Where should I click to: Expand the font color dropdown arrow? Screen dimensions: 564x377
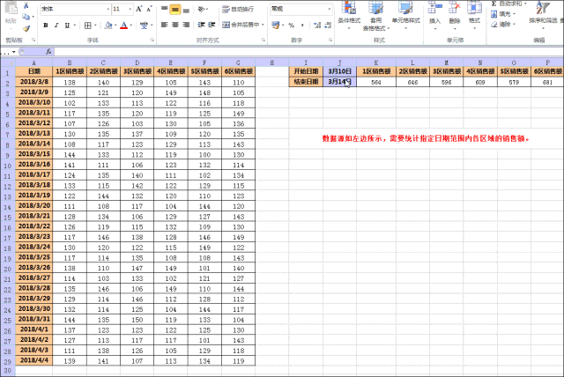click(x=131, y=26)
